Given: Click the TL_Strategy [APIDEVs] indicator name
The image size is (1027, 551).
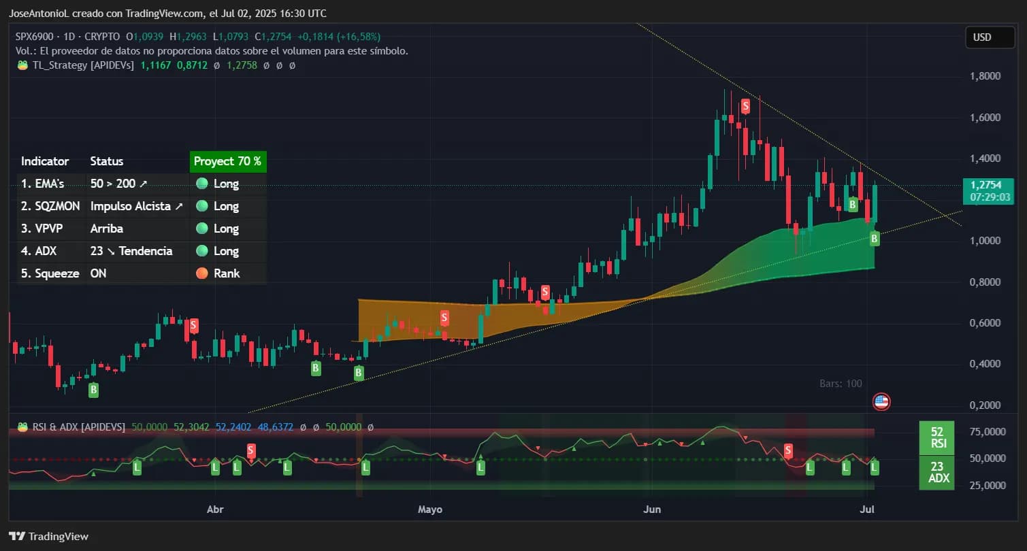Looking at the screenshot, I should click(83, 65).
